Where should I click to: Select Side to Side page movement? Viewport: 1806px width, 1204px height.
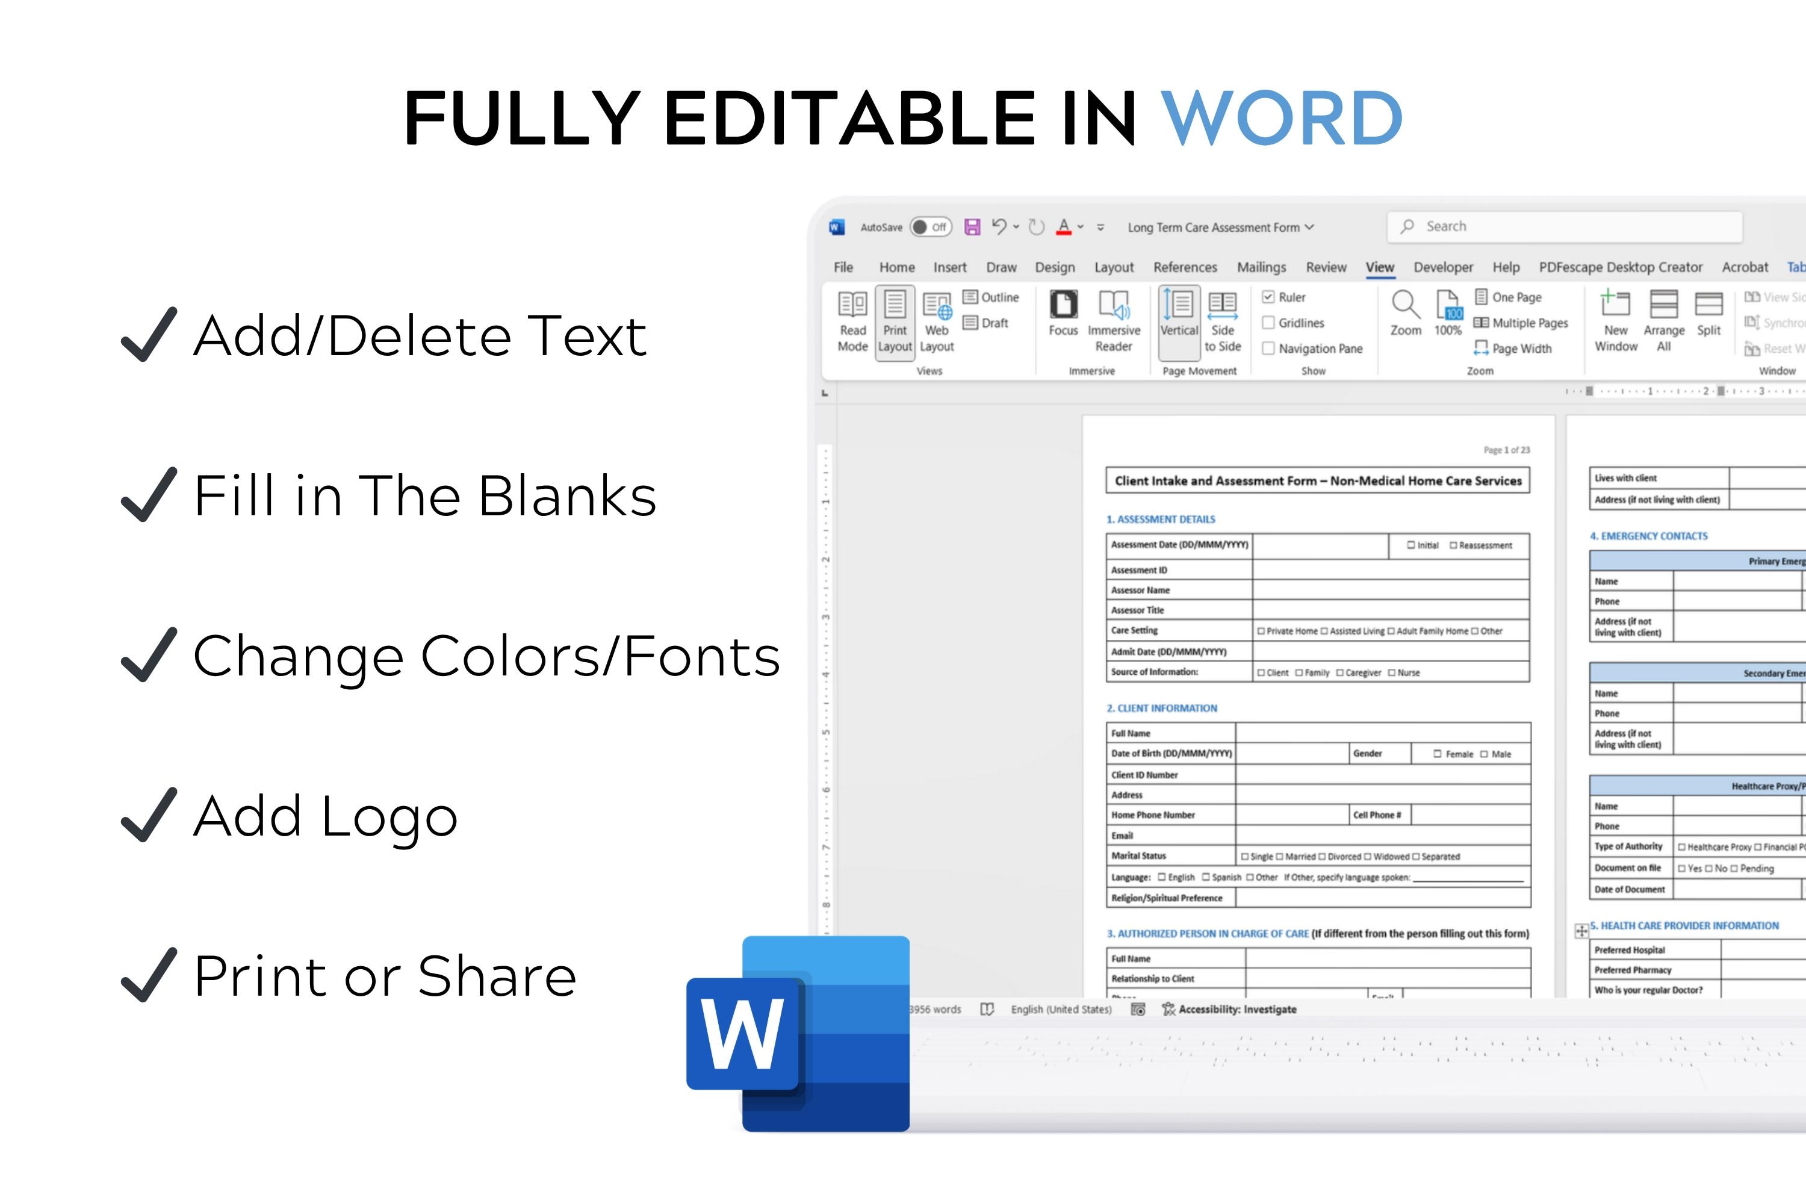pos(1223,321)
